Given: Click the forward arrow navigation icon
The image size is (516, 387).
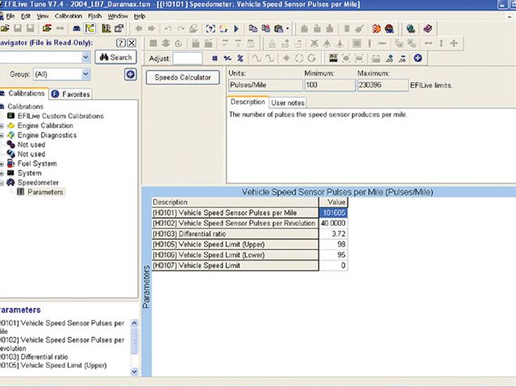Looking at the screenshot, I should pyautogui.click(x=152, y=29).
